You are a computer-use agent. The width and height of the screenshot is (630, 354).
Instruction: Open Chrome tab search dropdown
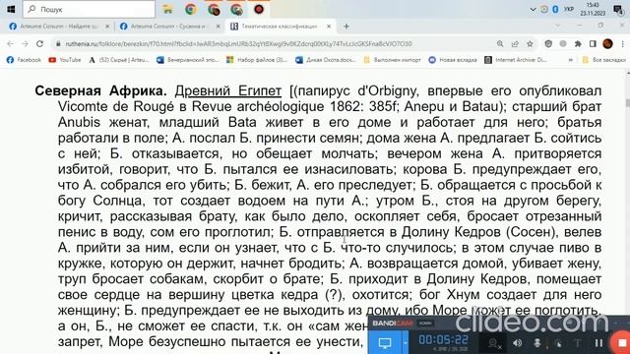[x=558, y=26]
